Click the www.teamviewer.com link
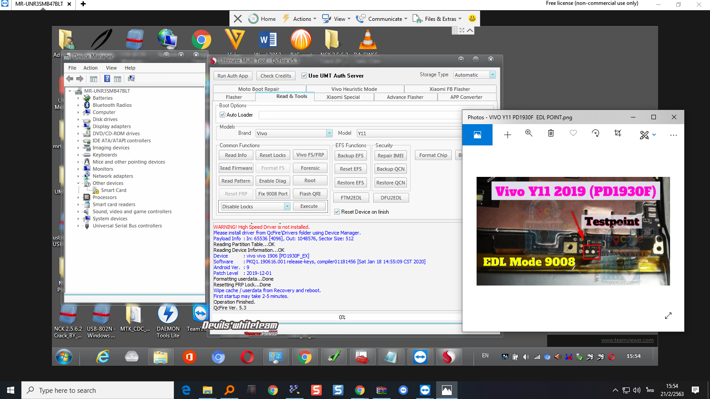This screenshot has height=399, width=710. 627,340
